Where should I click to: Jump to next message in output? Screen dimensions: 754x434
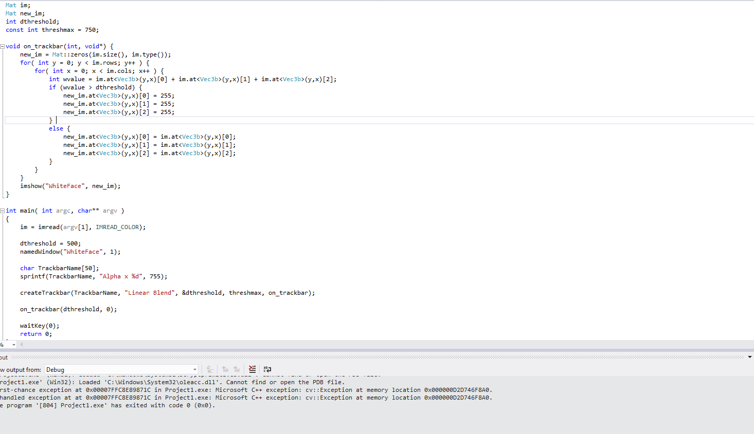[x=237, y=369]
